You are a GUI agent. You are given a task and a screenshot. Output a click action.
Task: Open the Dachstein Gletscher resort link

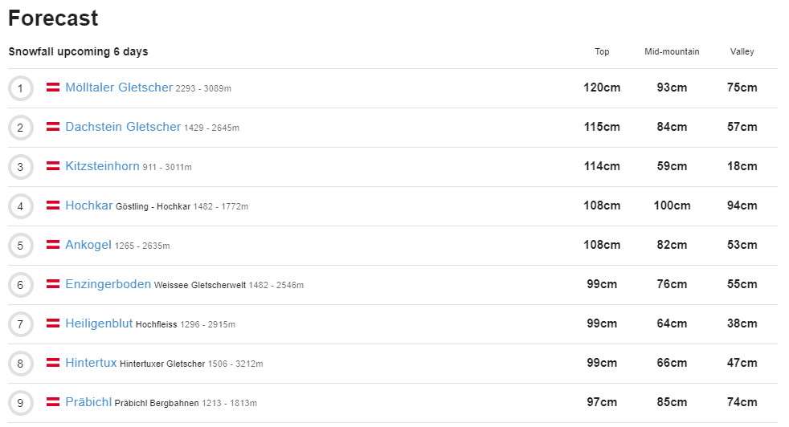[123, 127]
